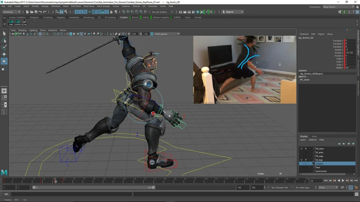Click the lock icon in the status line
Image resolution: width=360 pixels, height=202 pixels.
click(x=111, y=11)
